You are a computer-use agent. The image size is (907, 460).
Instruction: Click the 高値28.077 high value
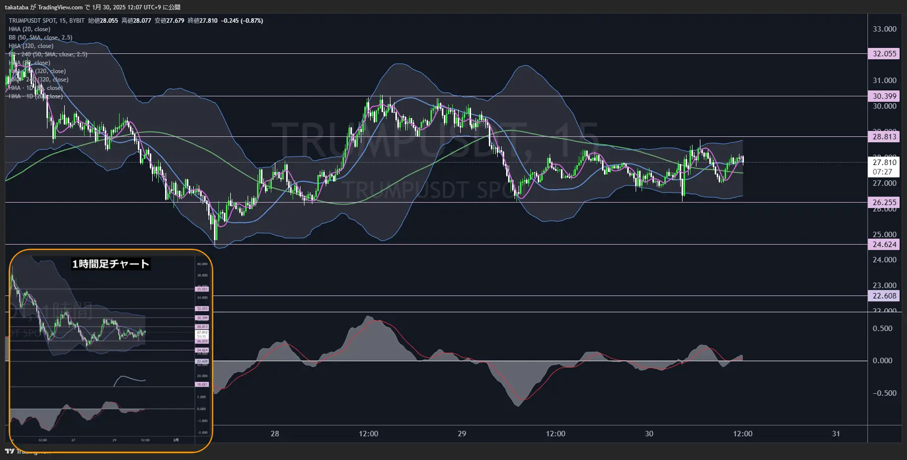pyautogui.click(x=136, y=21)
